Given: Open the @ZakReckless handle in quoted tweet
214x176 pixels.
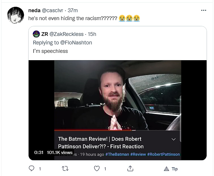Looking at the screenshot, I should (x=66, y=34).
